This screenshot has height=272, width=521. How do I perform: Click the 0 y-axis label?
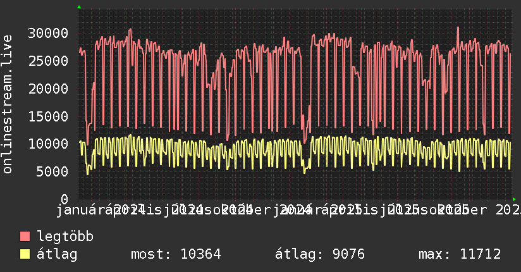tap(64, 199)
